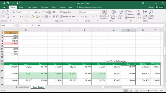
Task: Click the Save icon in the quick access toolbar
Action: pos(4,3)
